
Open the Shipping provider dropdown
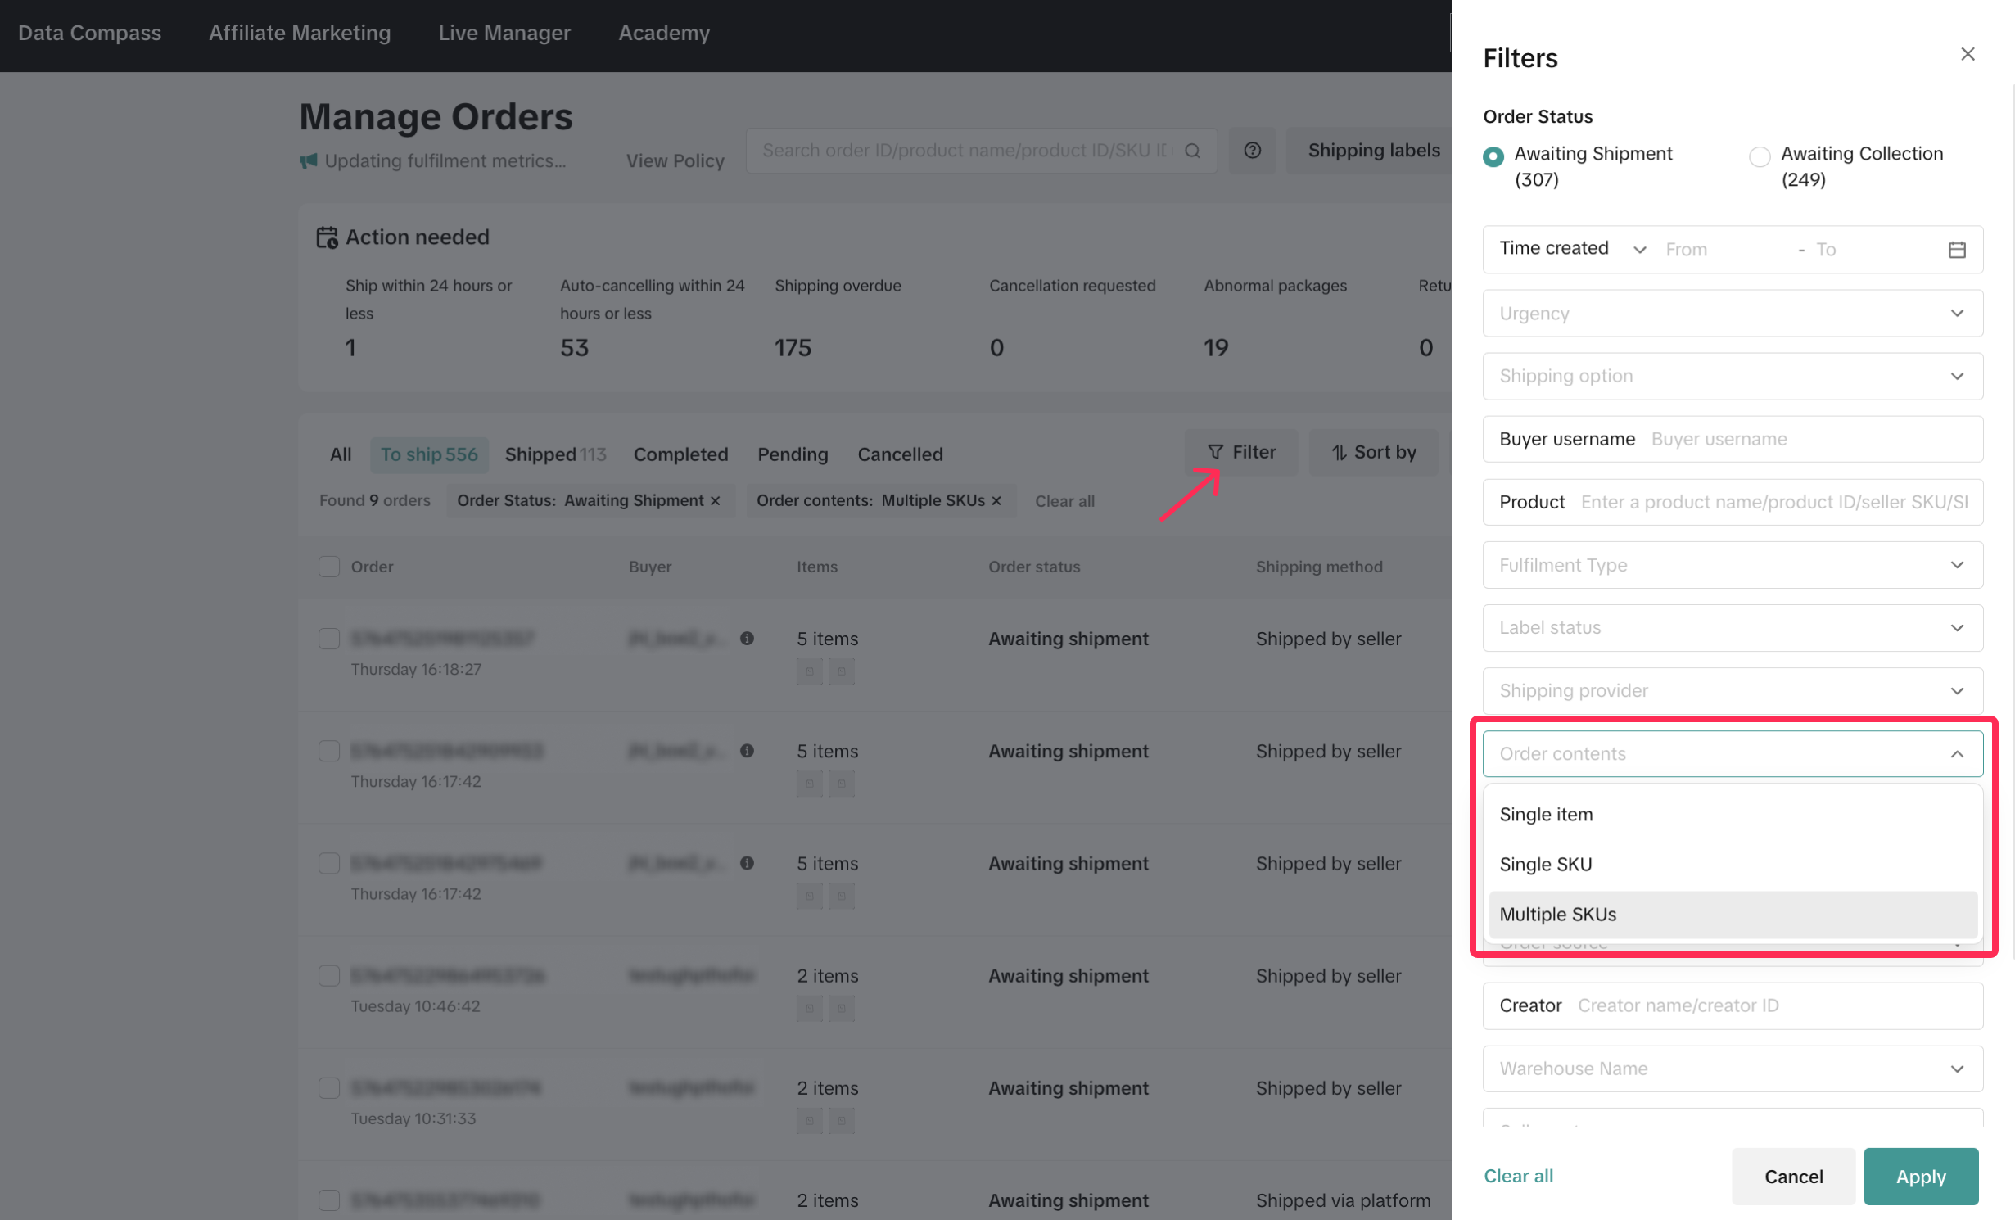click(1732, 690)
